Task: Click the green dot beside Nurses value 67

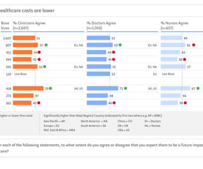Action: tap(198, 88)
